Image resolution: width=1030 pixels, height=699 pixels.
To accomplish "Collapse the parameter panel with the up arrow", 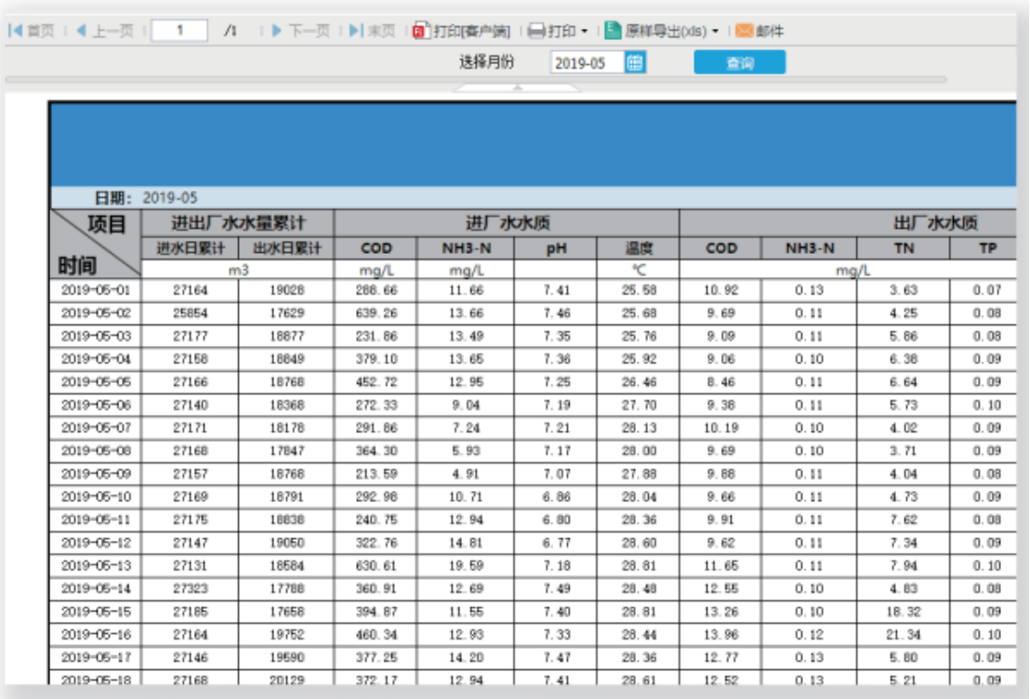I will 518,86.
